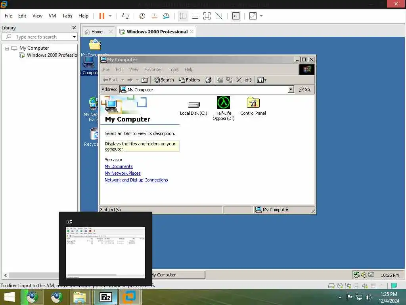Screen dimensions: 406x305
Task: Expand the stretch display dropdown arrow
Action: 261,16
